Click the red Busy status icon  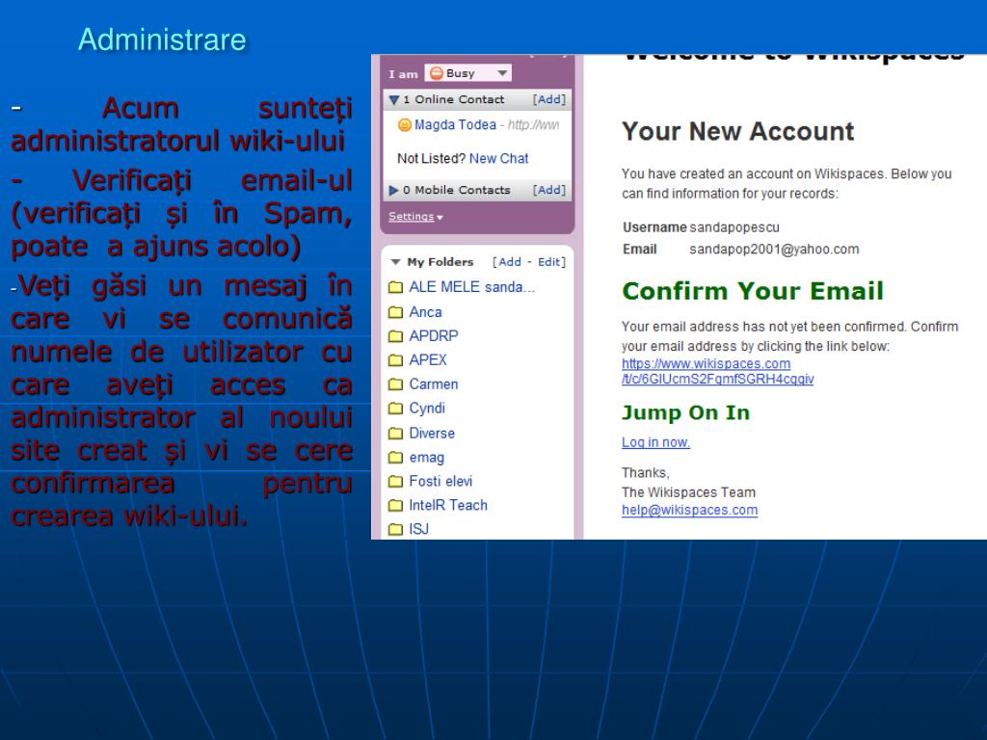click(x=437, y=73)
